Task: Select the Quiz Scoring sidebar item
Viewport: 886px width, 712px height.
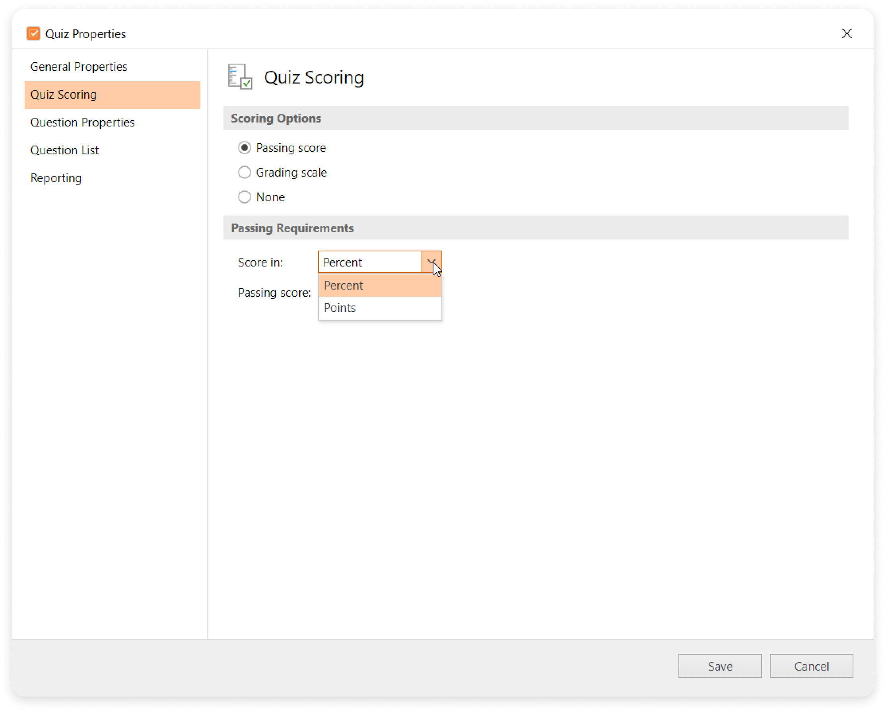Action: click(64, 95)
